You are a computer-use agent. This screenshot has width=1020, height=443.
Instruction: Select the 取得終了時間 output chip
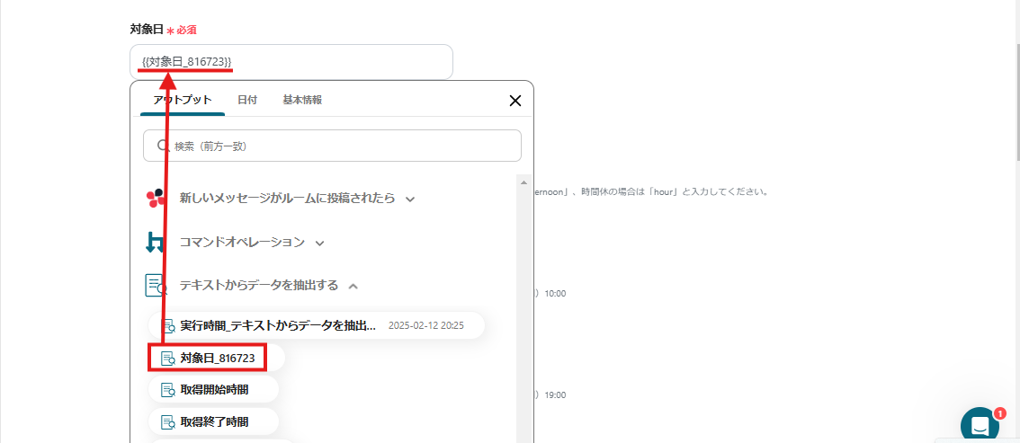point(213,421)
